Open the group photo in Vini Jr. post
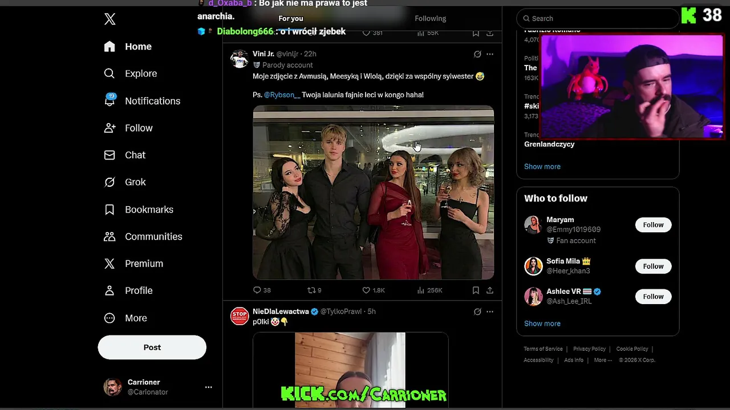Image resolution: width=730 pixels, height=410 pixels. point(374,192)
